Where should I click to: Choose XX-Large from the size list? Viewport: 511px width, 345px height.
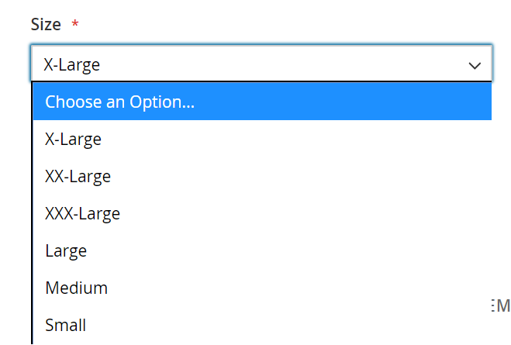pyautogui.click(x=78, y=177)
